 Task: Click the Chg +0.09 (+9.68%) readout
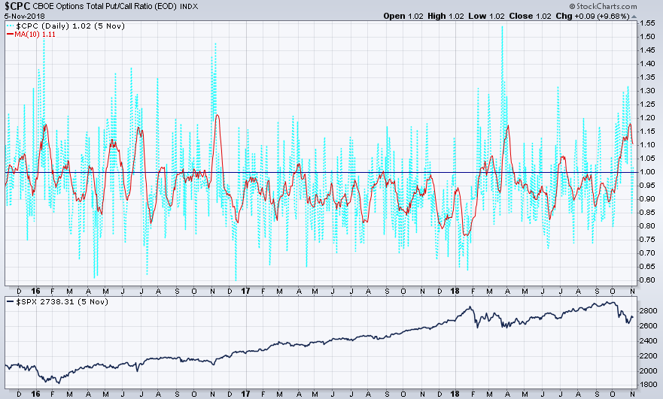pos(593,16)
